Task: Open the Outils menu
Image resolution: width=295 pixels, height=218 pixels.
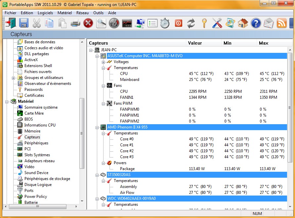Action: coord(99,13)
